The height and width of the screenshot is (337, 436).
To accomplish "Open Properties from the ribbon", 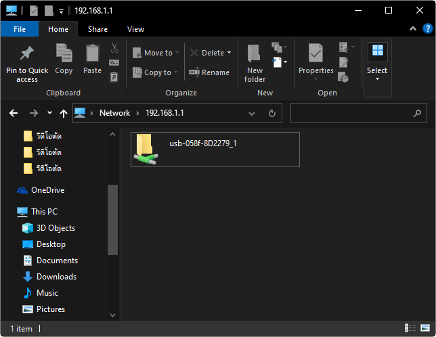I will pos(315,54).
